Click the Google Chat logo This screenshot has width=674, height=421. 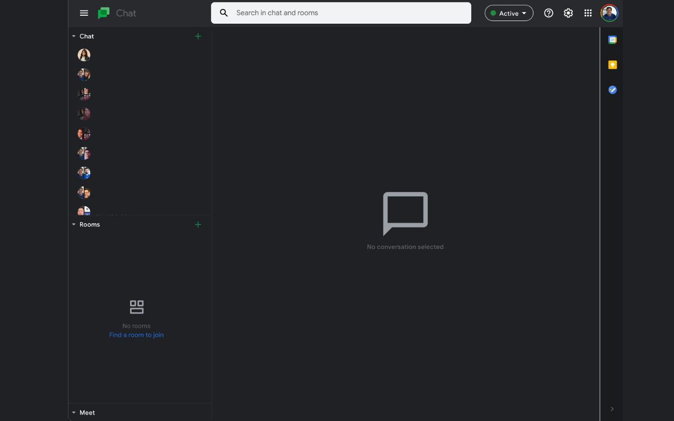(x=104, y=13)
